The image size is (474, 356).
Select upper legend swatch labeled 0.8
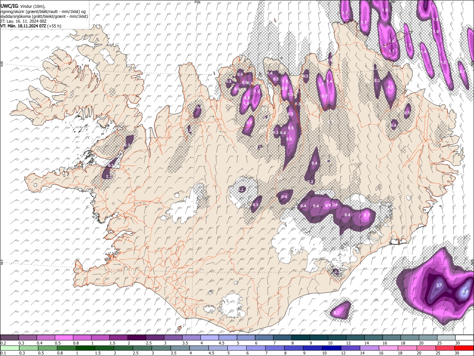coord(82,338)
